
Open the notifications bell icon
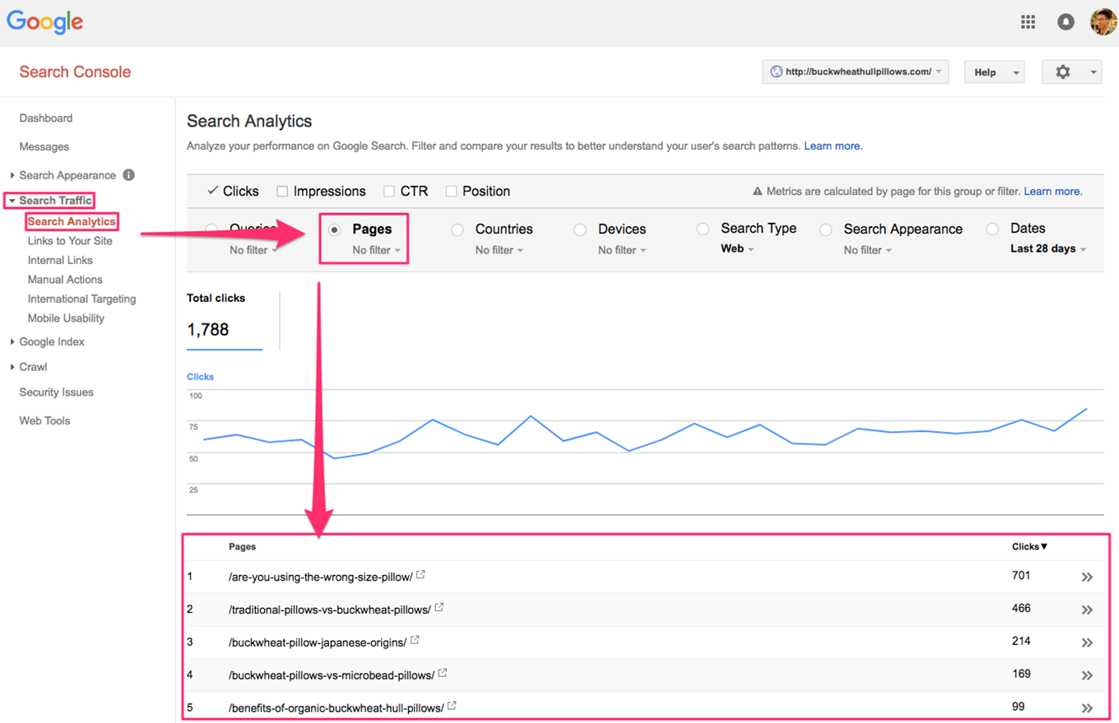tap(1066, 22)
